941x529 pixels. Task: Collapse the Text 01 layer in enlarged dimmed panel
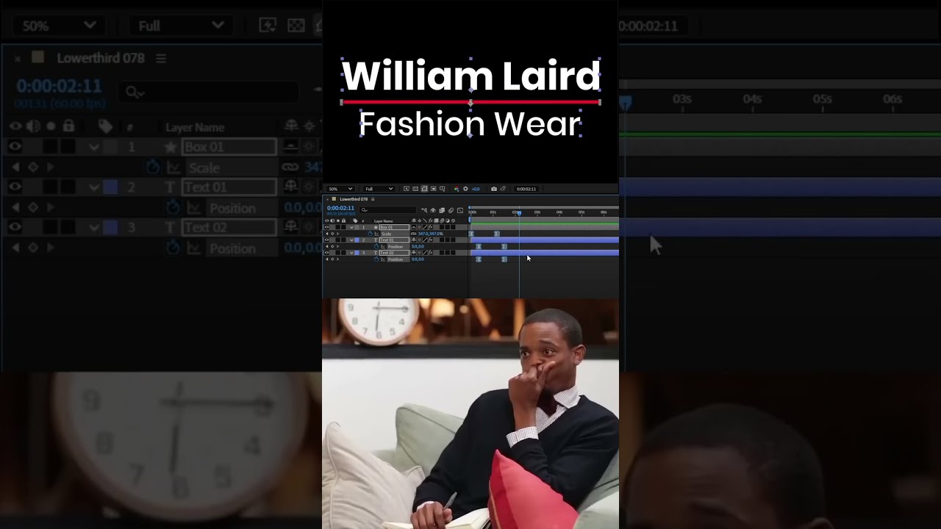pyautogui.click(x=93, y=187)
